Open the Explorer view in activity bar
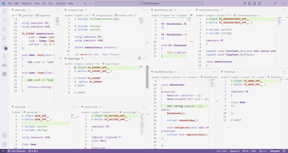Screen dimensions: 288x153 pos(4,11)
